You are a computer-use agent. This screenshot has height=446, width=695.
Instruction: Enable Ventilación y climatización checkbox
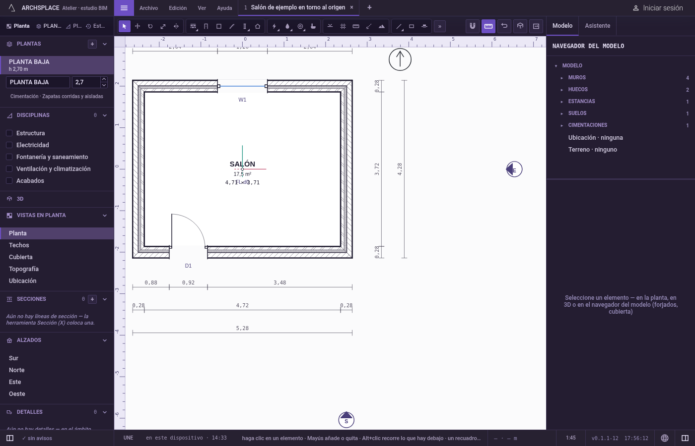pos(9,169)
